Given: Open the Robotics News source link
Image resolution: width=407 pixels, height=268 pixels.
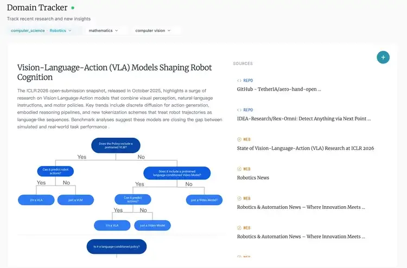Looking at the screenshot, I should tap(253, 177).
